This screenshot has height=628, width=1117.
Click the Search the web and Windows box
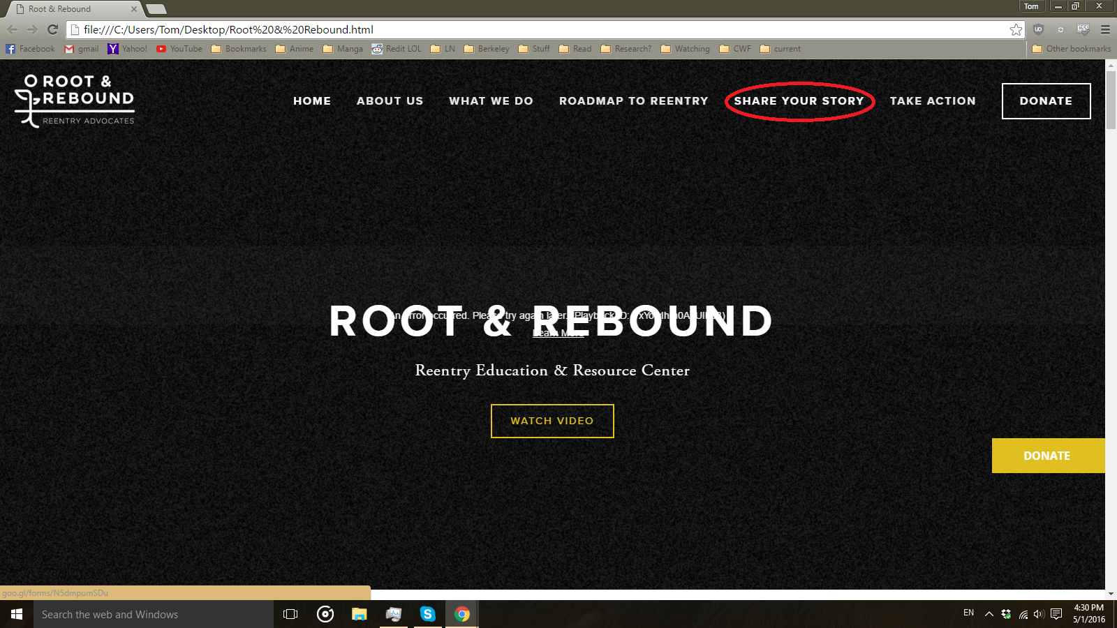coord(154,614)
